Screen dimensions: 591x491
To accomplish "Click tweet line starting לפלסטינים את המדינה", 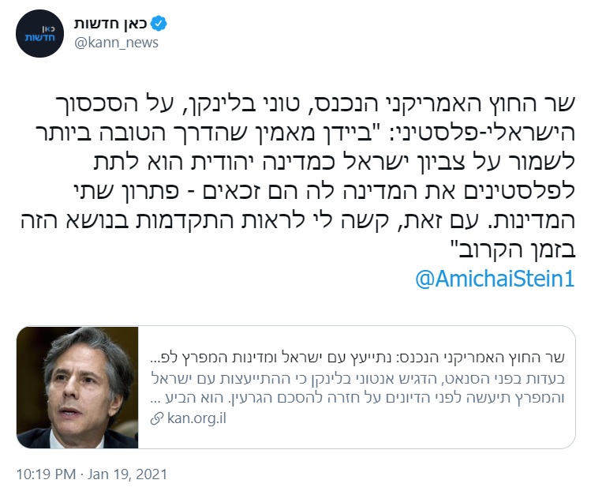I will tap(324, 191).
